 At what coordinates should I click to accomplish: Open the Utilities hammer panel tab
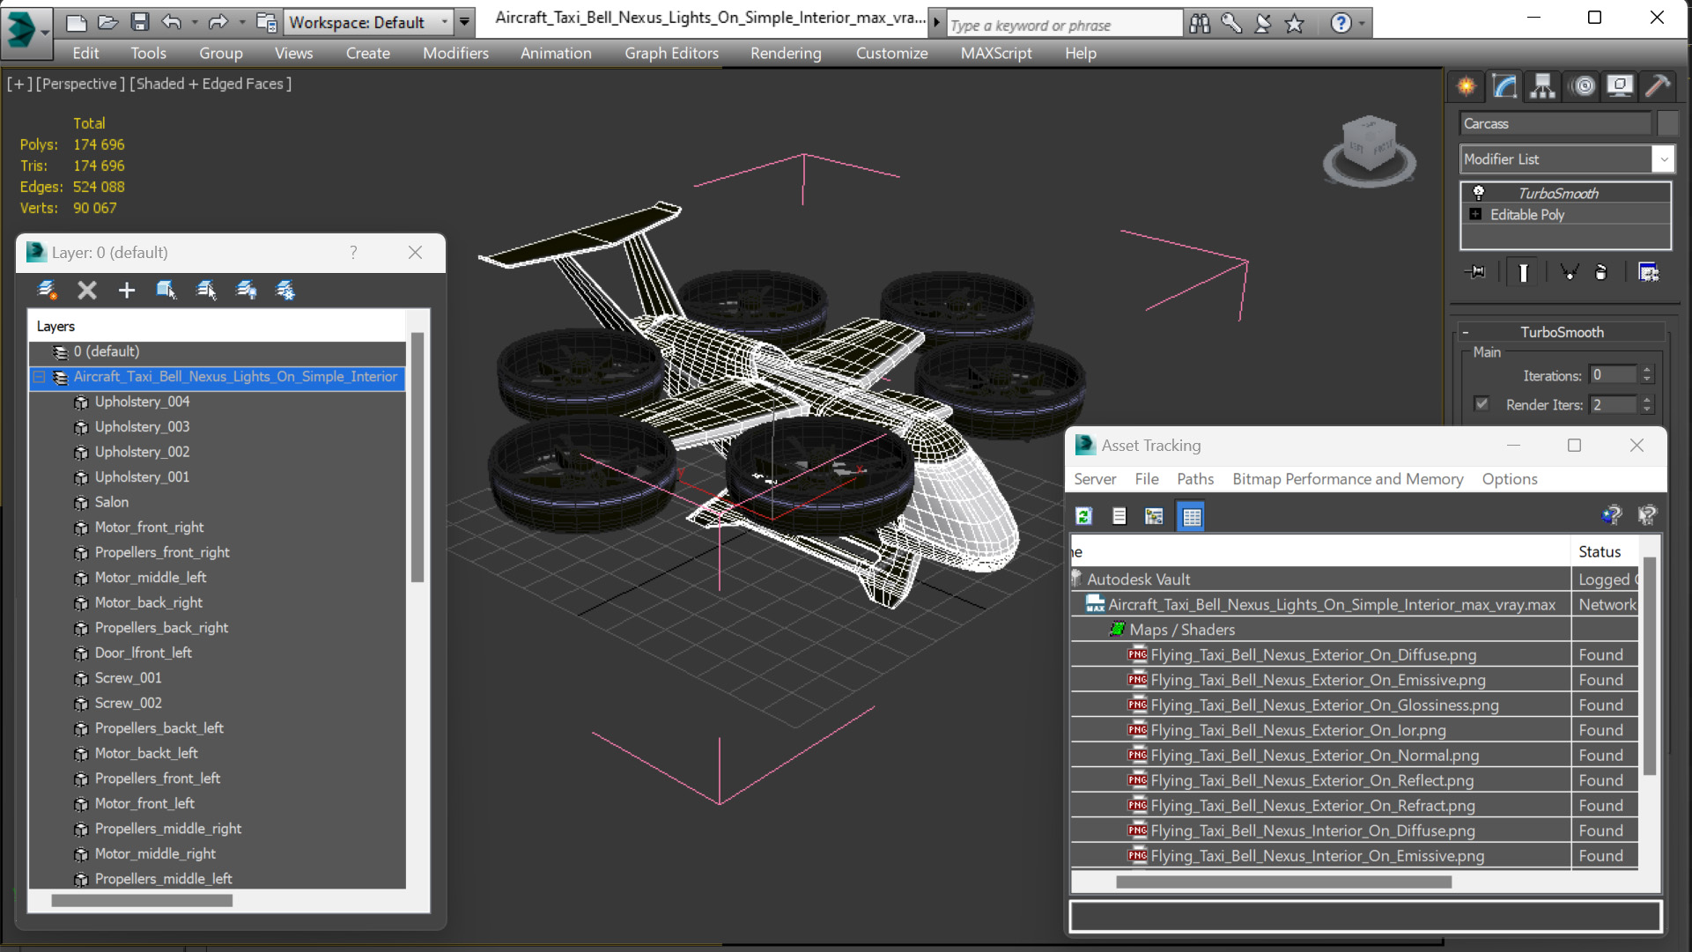pos(1658,86)
